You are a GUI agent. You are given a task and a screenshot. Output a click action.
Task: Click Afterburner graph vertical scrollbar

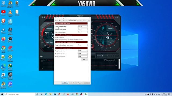[x=119, y=64]
